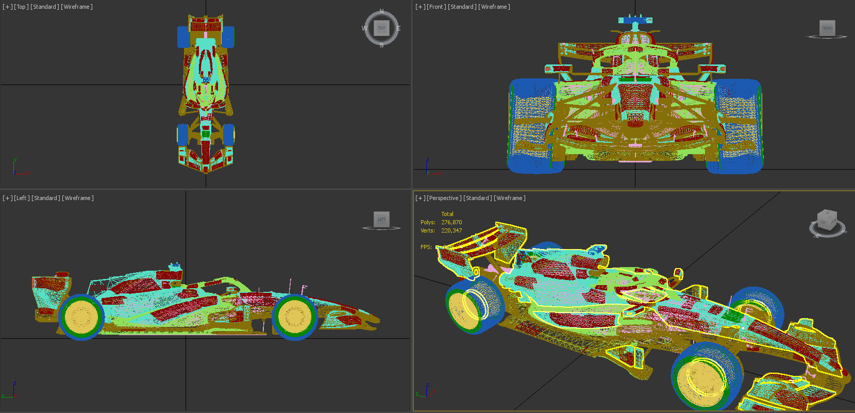Open the [Top] view label menu

click(21, 7)
